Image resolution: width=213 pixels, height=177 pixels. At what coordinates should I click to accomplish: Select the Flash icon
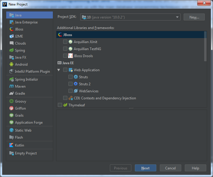click(11, 137)
